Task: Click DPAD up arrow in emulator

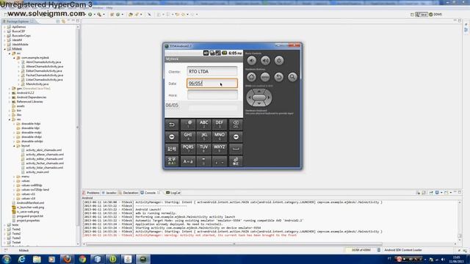Action: click(x=259, y=91)
